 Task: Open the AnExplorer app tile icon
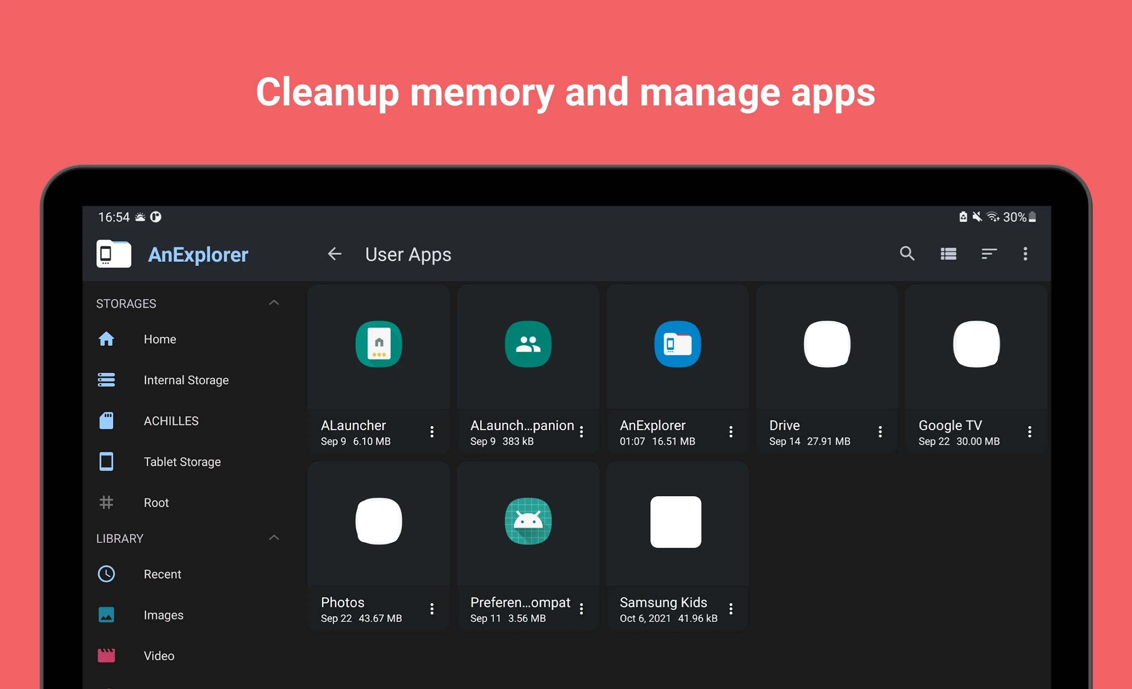point(677,344)
